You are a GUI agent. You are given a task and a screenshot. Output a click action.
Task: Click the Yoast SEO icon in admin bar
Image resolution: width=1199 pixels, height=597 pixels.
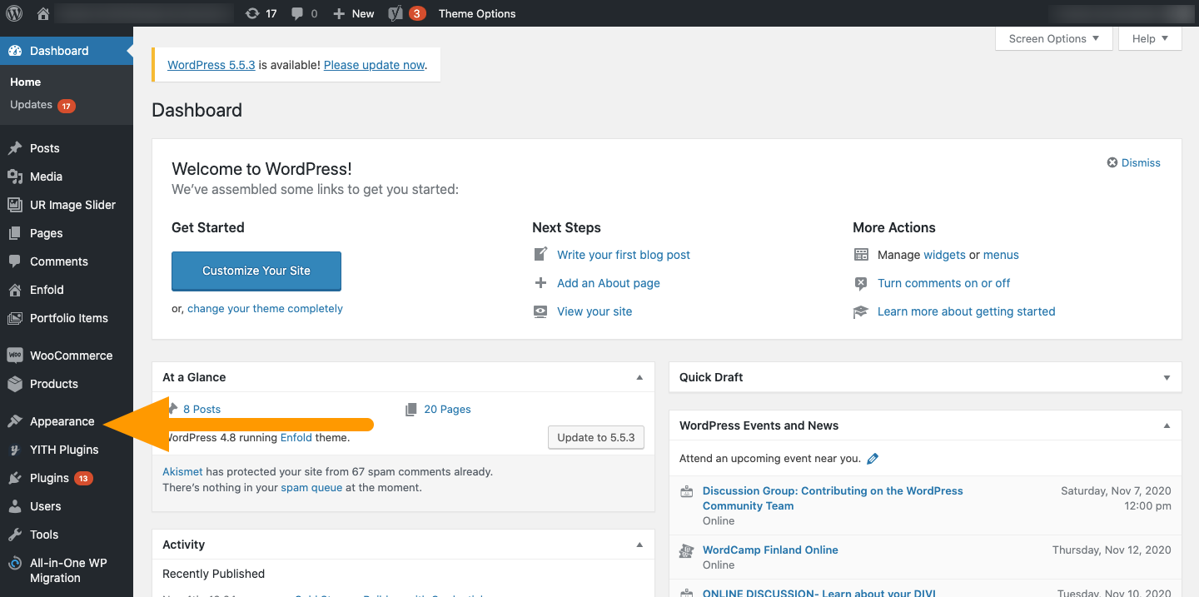pyautogui.click(x=396, y=13)
